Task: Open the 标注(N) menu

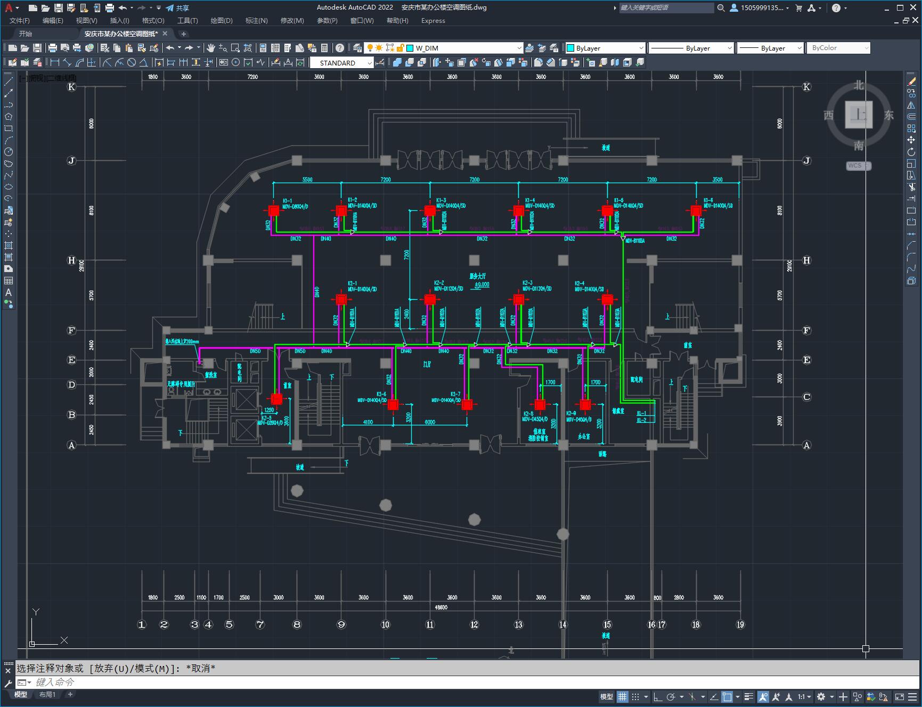Action: [256, 21]
